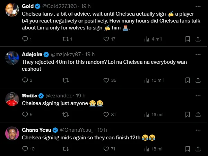Open more options on Gold's tweet

point(197,6)
